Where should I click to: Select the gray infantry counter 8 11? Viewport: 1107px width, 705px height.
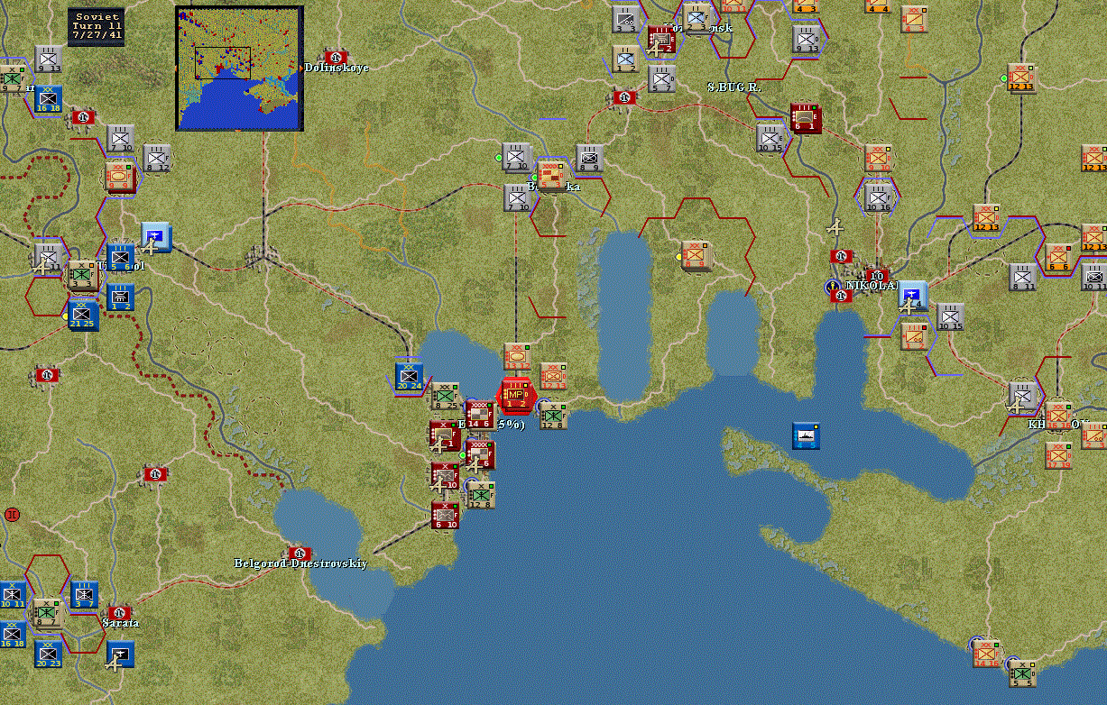pos(1022,278)
